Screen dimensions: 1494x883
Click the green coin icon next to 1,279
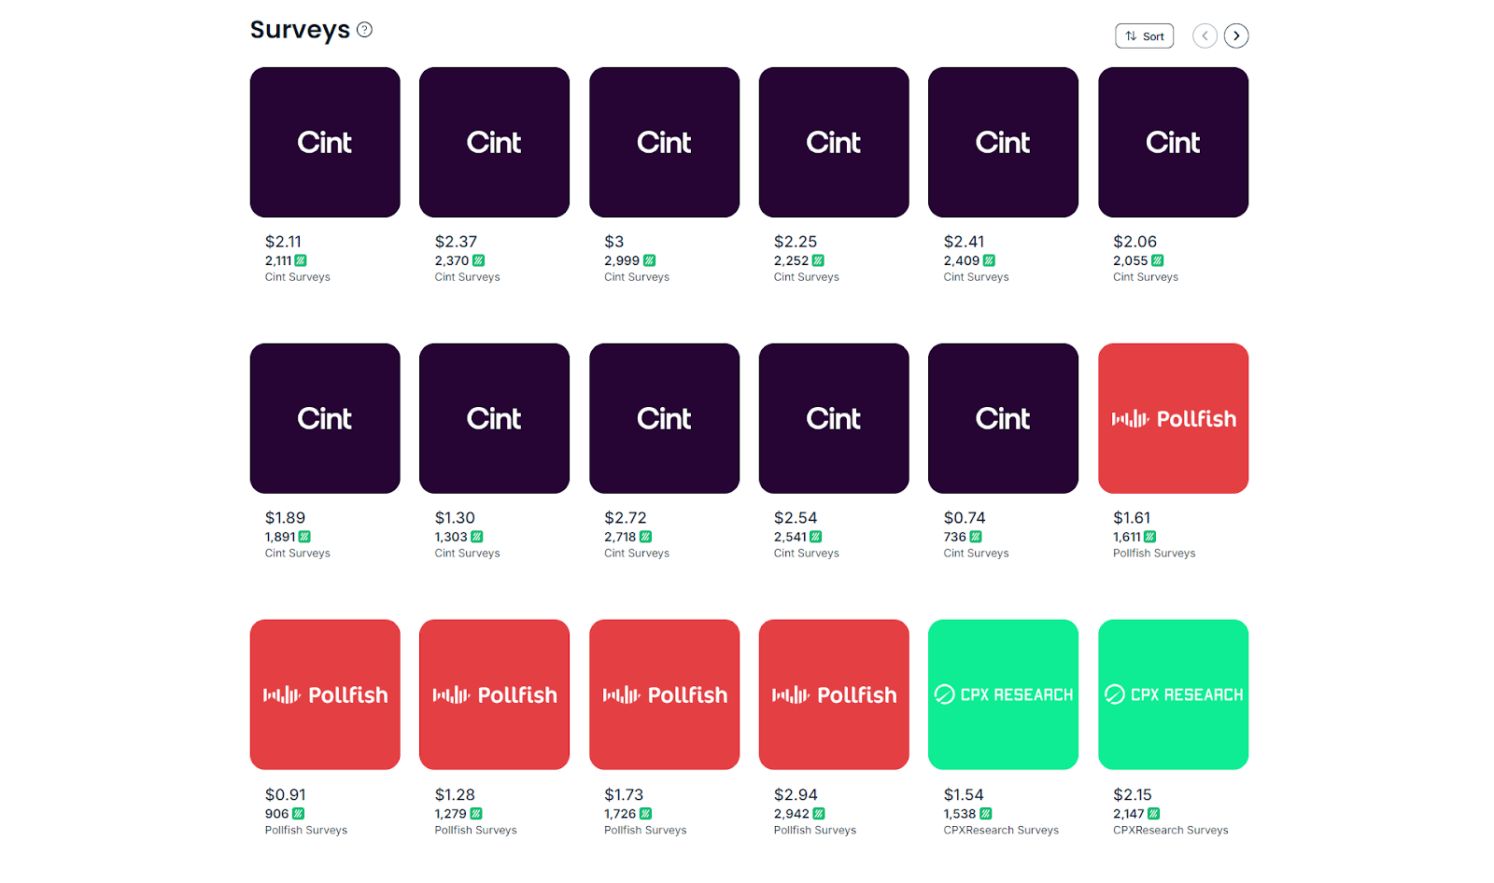coord(475,814)
